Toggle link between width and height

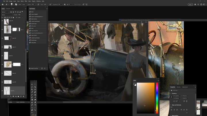point(171,97)
